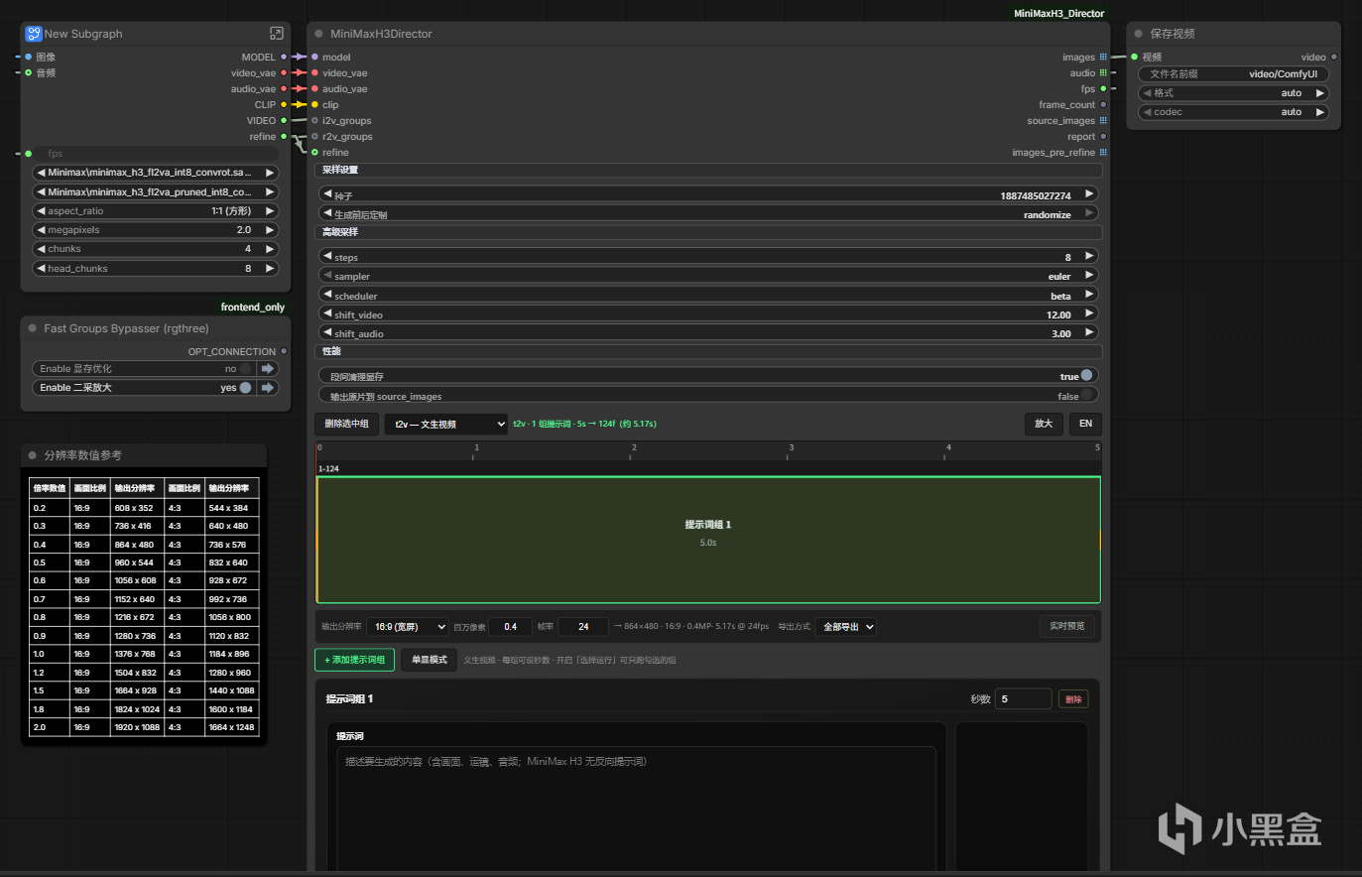
Task: Click the 采样设置 section header
Action: (x=708, y=171)
